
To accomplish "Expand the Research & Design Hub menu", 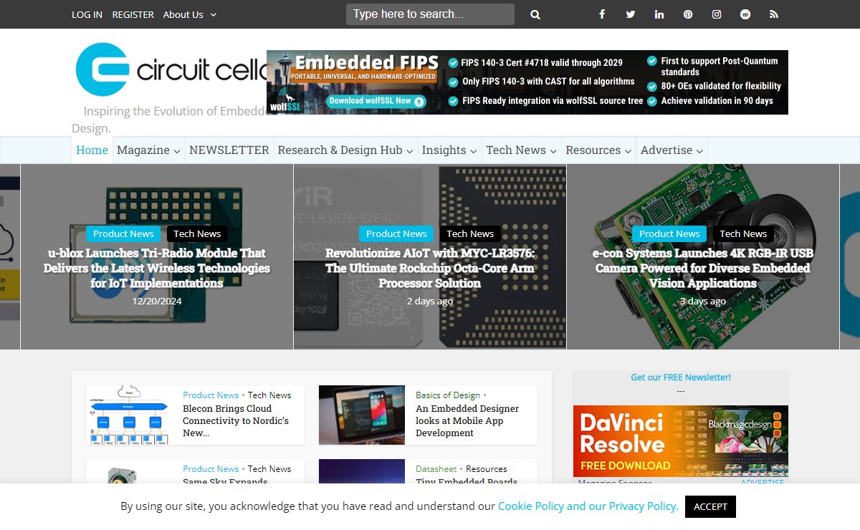I will (x=345, y=150).
